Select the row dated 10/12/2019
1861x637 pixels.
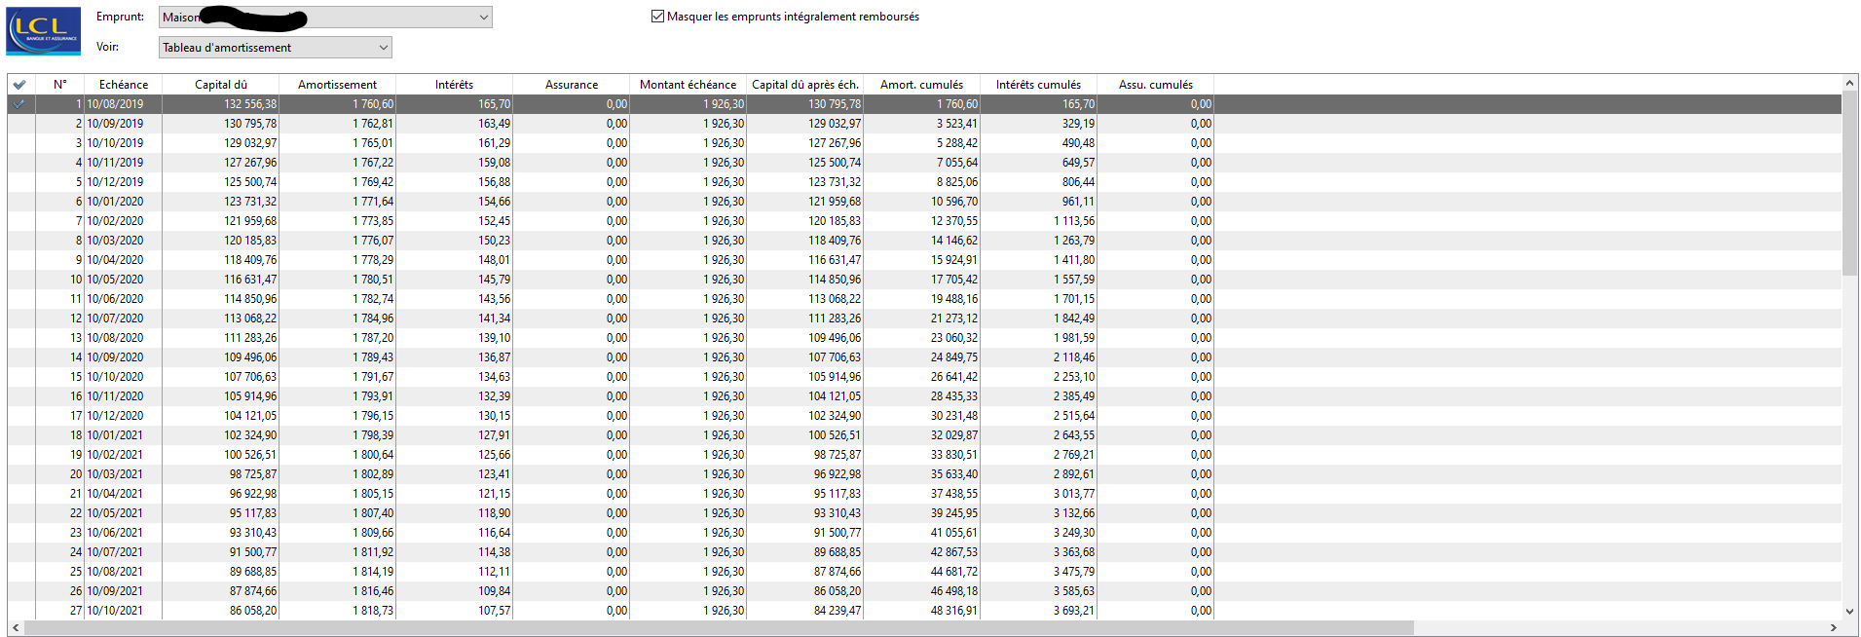(x=924, y=182)
